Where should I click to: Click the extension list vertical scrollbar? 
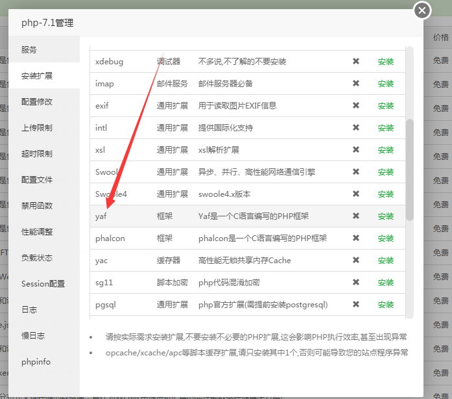409,169
